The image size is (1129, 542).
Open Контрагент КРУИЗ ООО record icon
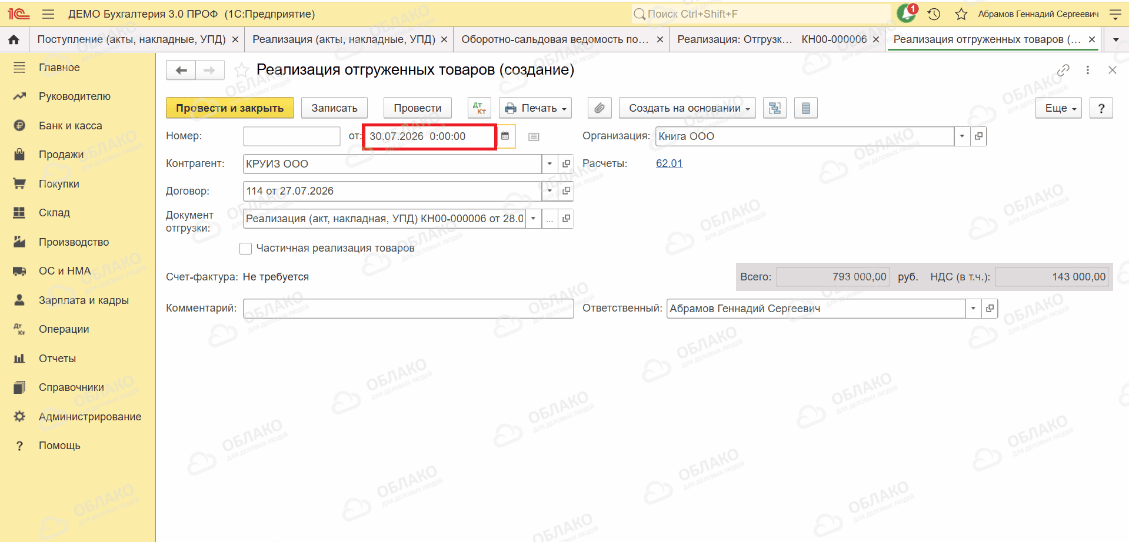tap(566, 164)
